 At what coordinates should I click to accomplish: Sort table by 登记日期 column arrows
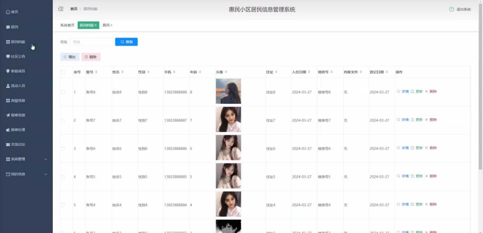[x=387, y=72]
